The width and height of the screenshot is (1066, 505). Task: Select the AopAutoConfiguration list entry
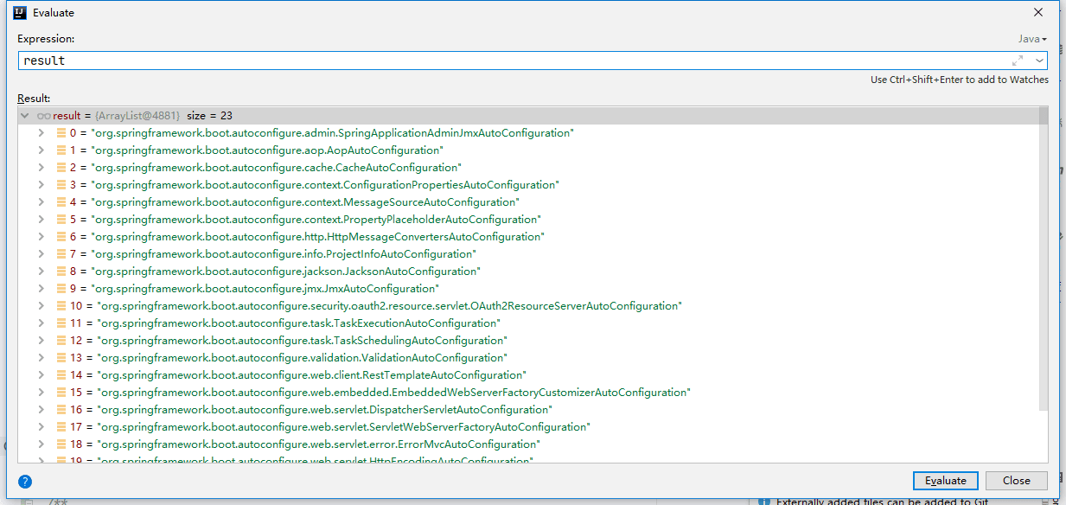coord(268,150)
